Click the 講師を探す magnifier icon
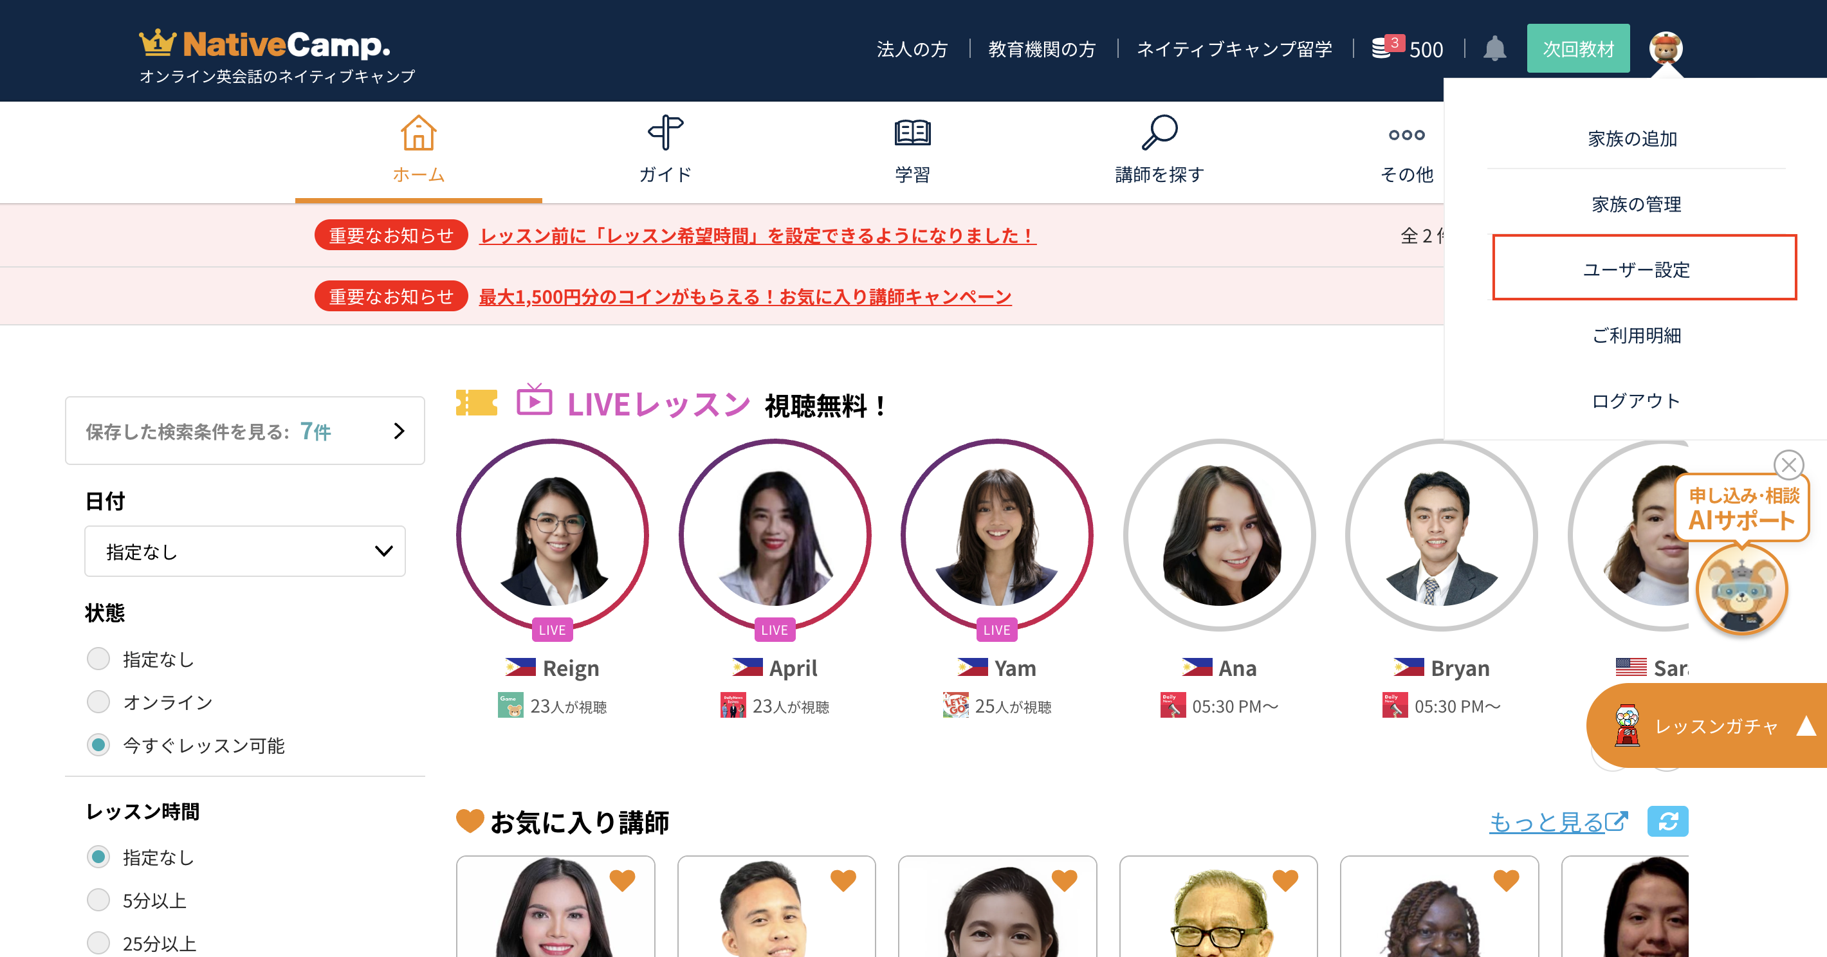 pyautogui.click(x=1159, y=132)
